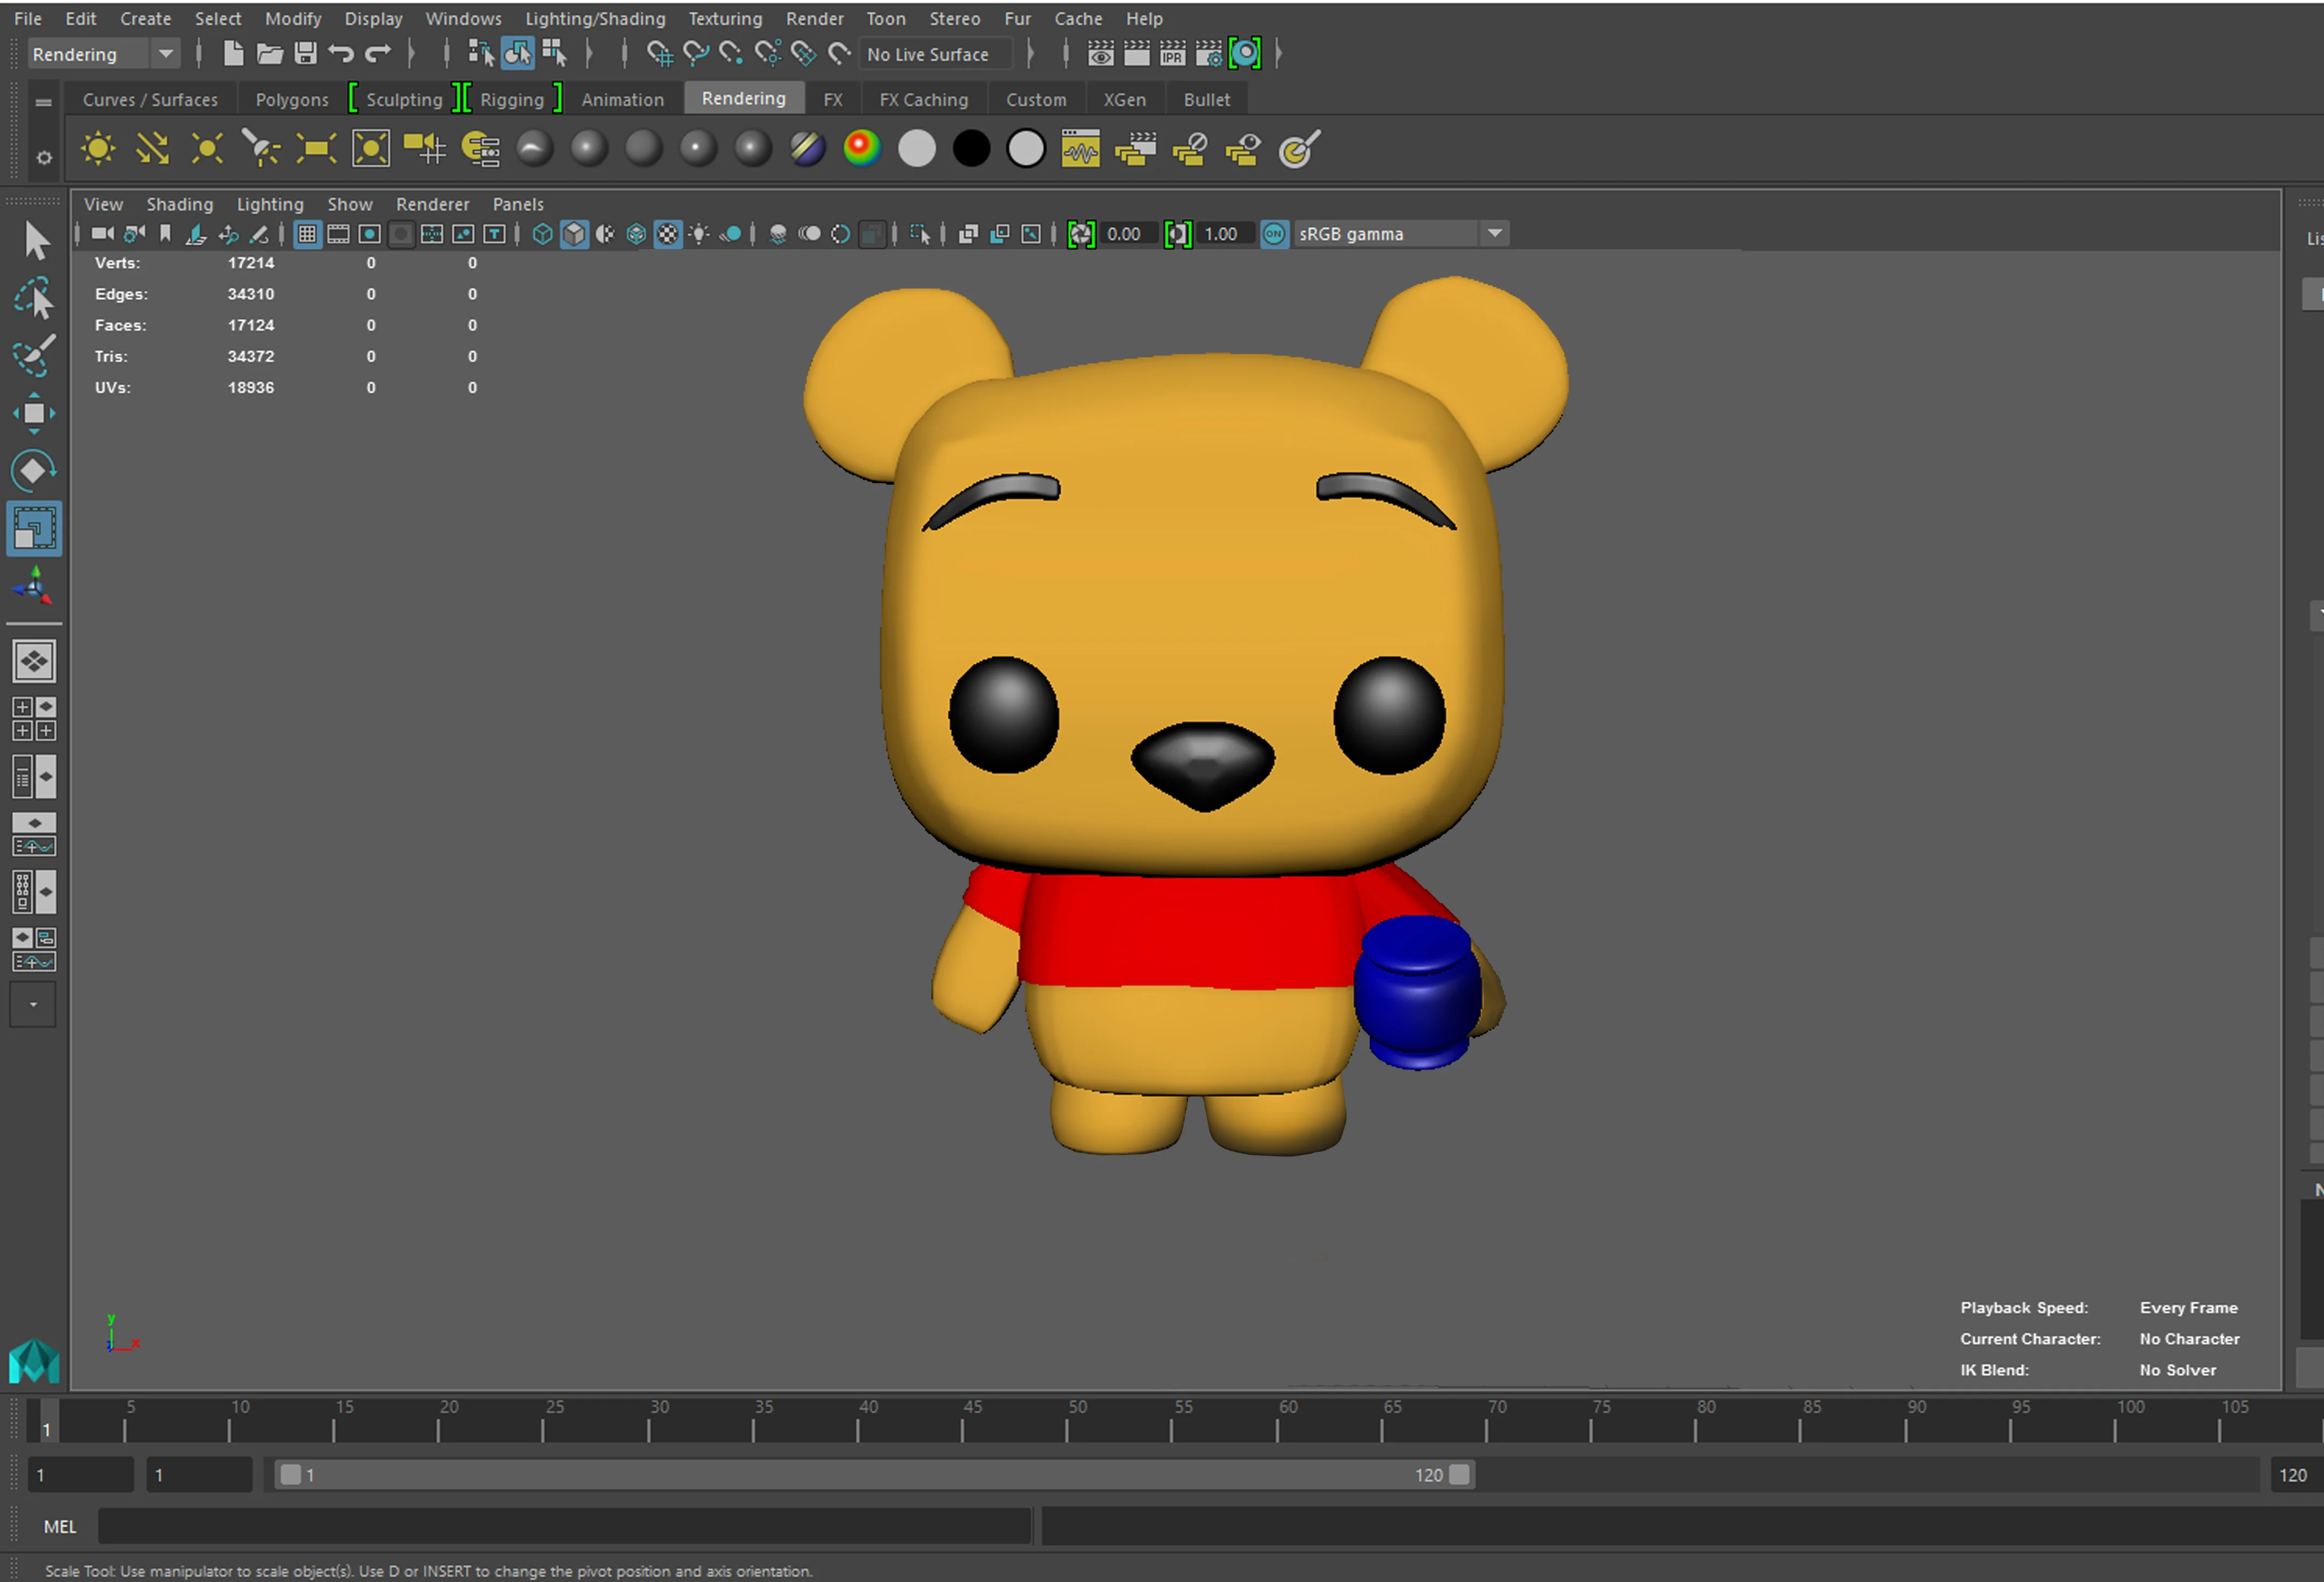Screen dimensions: 2324x1582
Task: Open the No Live Surface field
Action: click(x=935, y=54)
